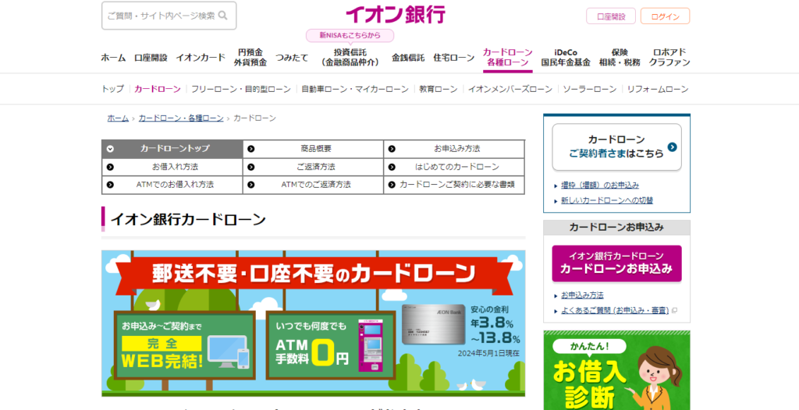Click the arrow bullet beside はじめてのカードローン
This screenshot has width=799, height=410.
click(x=392, y=167)
